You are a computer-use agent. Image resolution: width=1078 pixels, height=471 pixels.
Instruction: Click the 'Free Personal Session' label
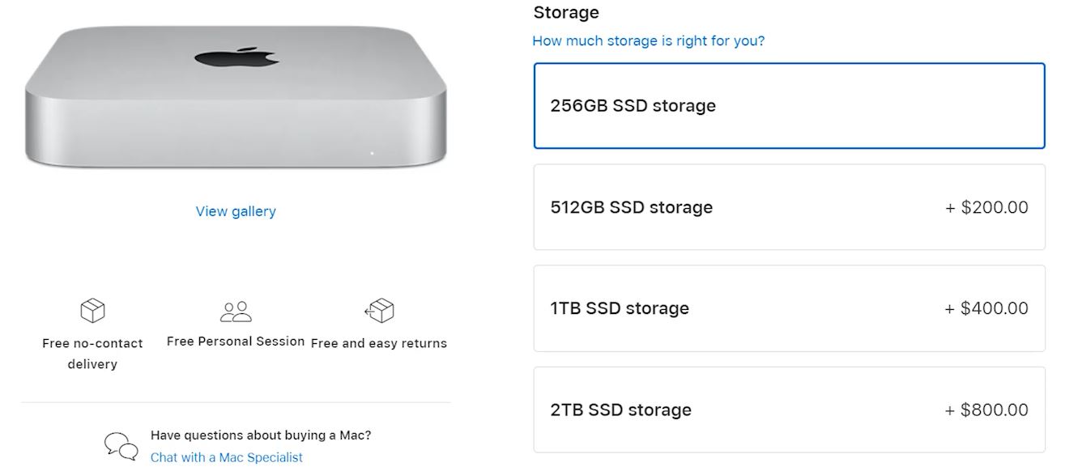(x=236, y=342)
